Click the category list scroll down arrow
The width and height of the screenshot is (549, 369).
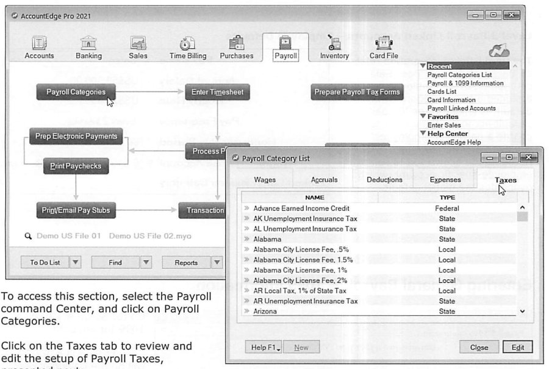522,311
